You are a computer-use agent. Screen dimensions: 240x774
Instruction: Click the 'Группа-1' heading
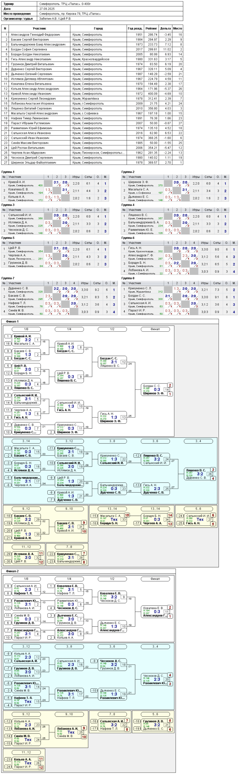(8, 172)
